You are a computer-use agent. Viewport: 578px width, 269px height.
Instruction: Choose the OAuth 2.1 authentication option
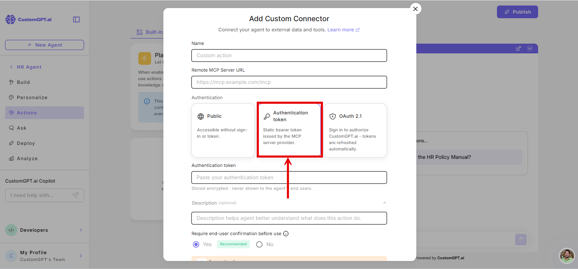point(355,130)
